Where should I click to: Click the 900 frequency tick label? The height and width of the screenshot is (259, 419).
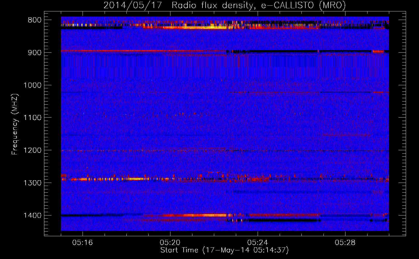(35, 53)
